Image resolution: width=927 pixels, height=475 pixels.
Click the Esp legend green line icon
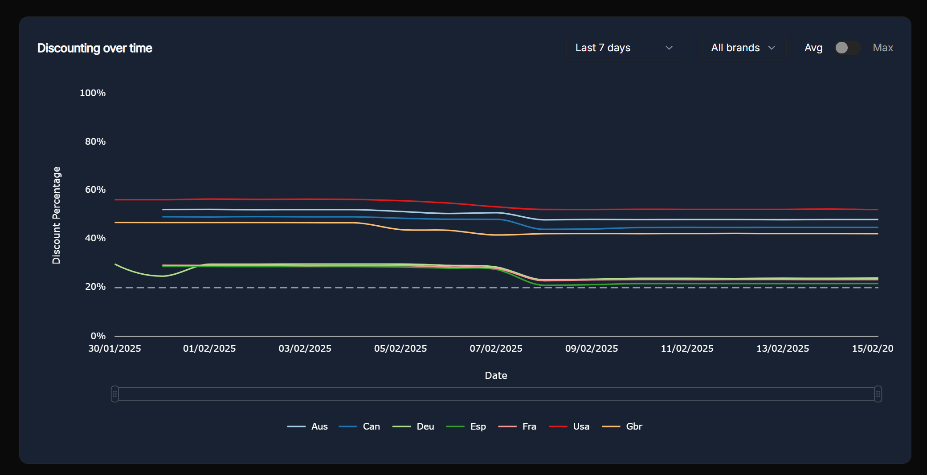tap(455, 426)
